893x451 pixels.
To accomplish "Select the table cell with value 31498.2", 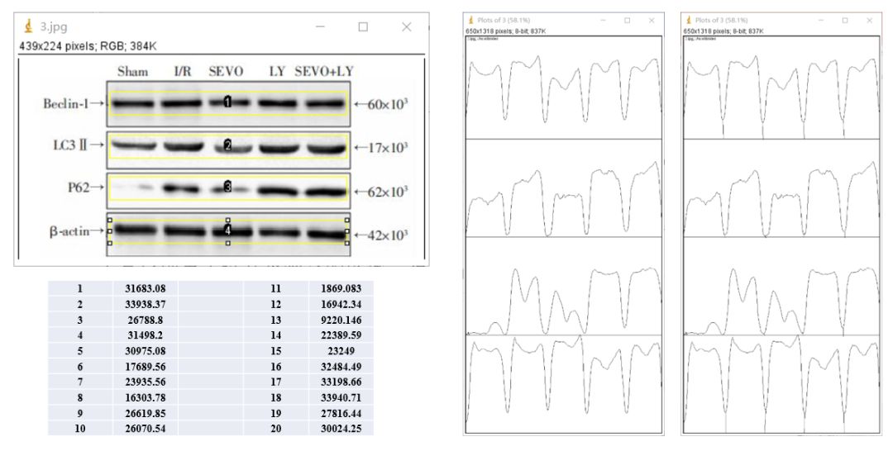I will point(146,335).
